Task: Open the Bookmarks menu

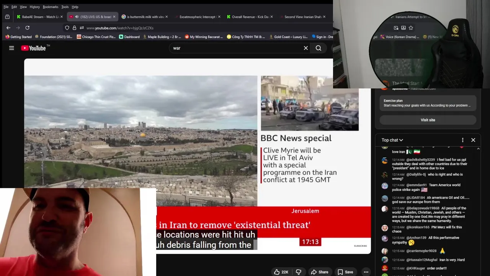Action: 51,7
